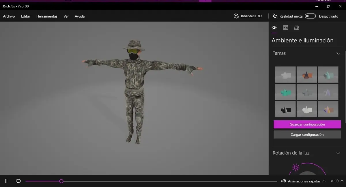Pause the animation playback
346x187 pixels.
(6, 181)
